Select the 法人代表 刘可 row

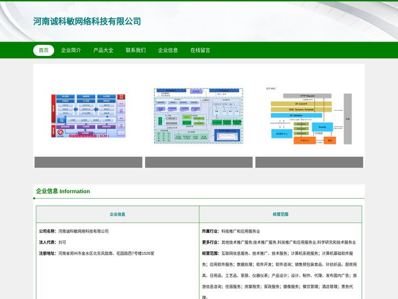click(53, 243)
